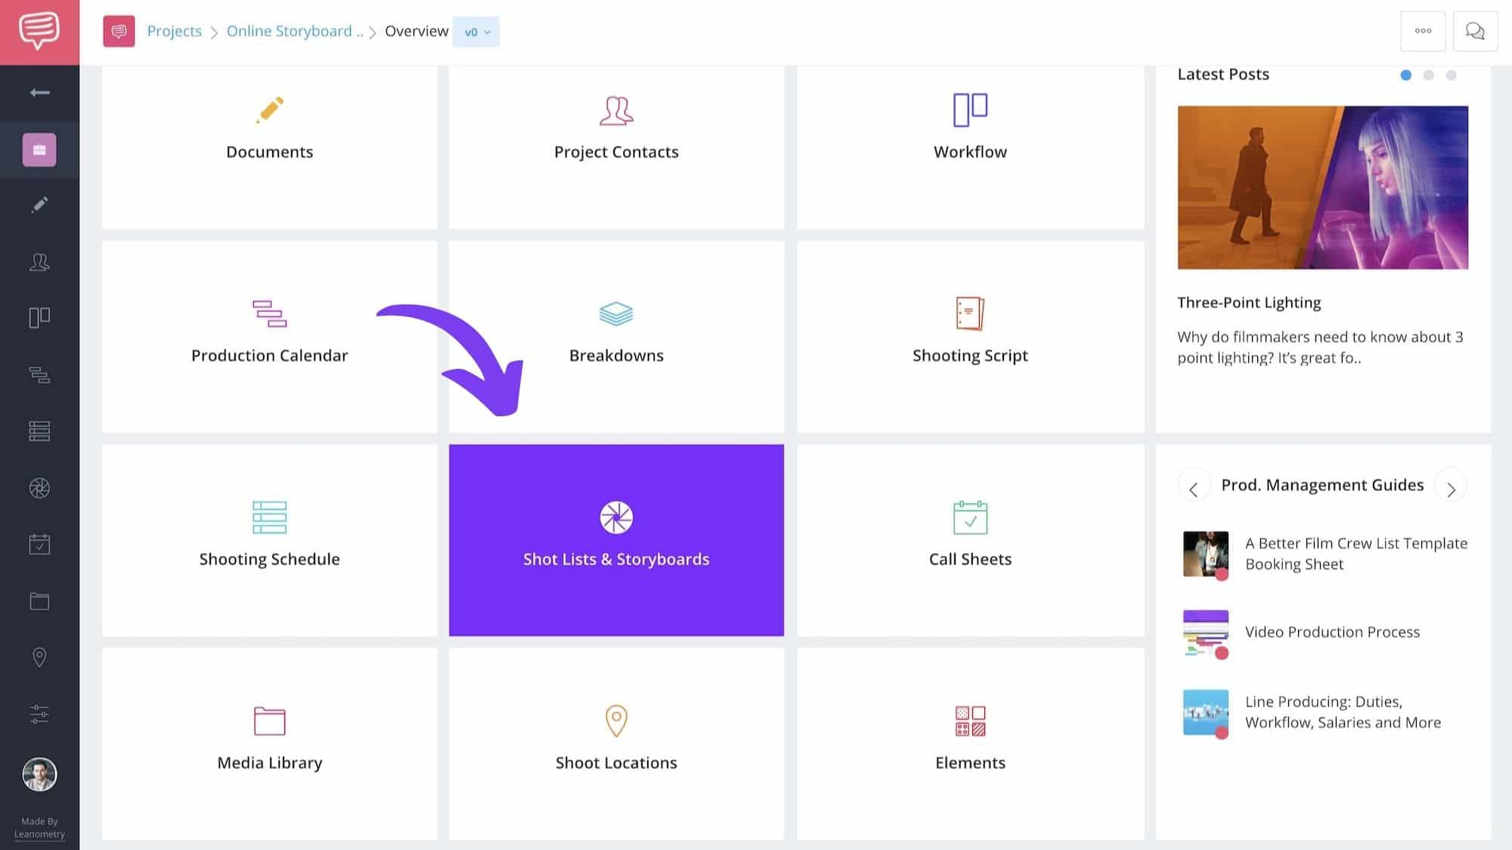Click Video Production Process guide link
This screenshot has height=850, width=1512.
[1332, 631]
